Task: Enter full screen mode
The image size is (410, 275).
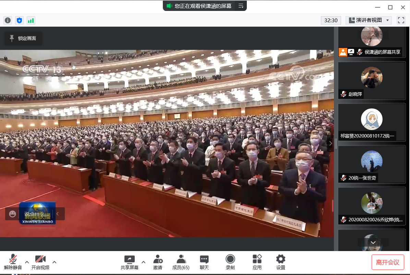Action: pyautogui.click(x=401, y=20)
